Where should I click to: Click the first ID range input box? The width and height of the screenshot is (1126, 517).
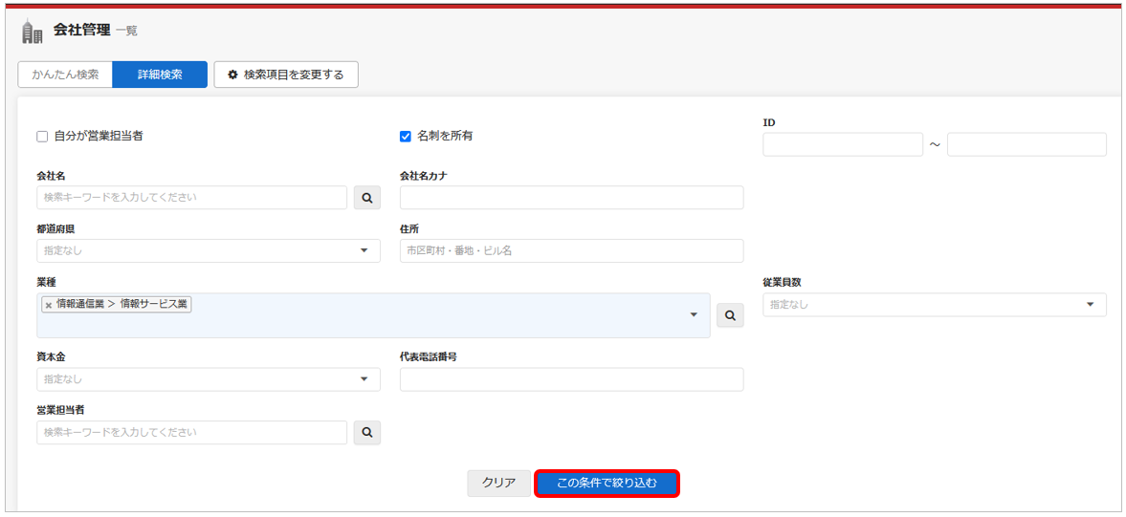click(842, 144)
